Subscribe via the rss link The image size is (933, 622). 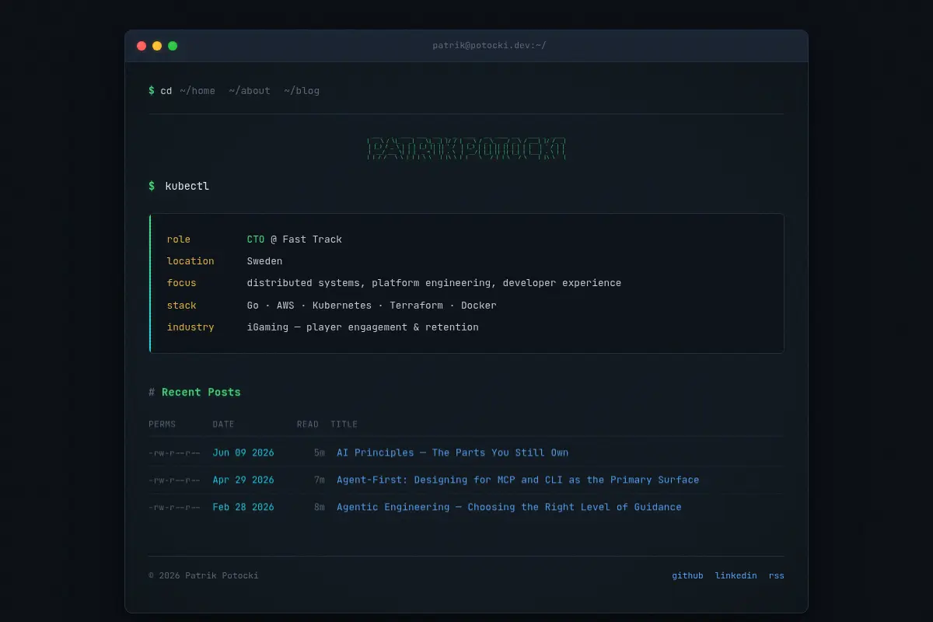[x=777, y=576]
